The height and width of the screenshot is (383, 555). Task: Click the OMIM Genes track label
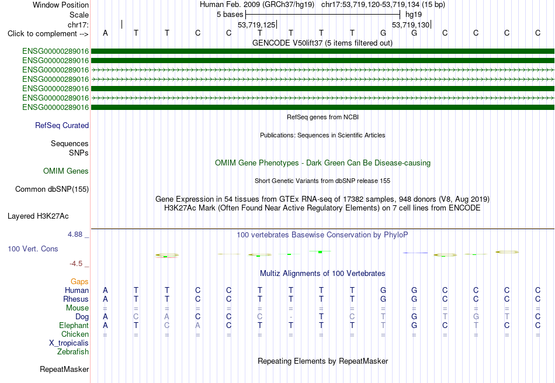66,171
